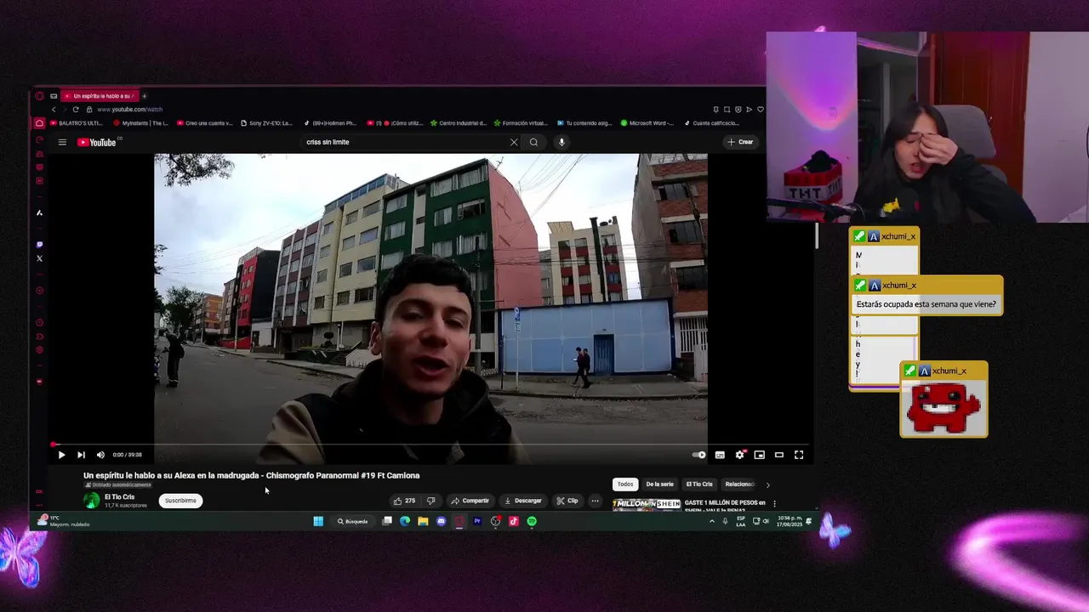The height and width of the screenshot is (612, 1089).
Task: Open El Tio Cris channel avatar
Action: coord(91,501)
